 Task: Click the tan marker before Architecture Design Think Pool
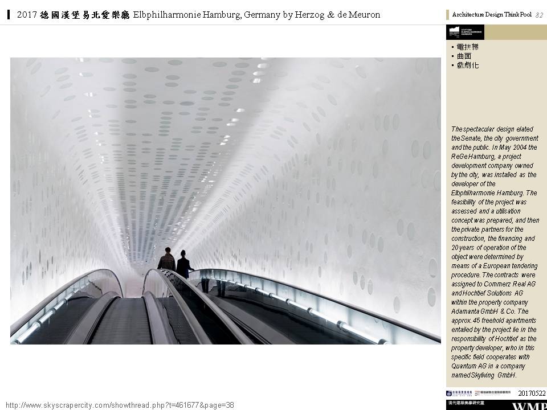448,15
